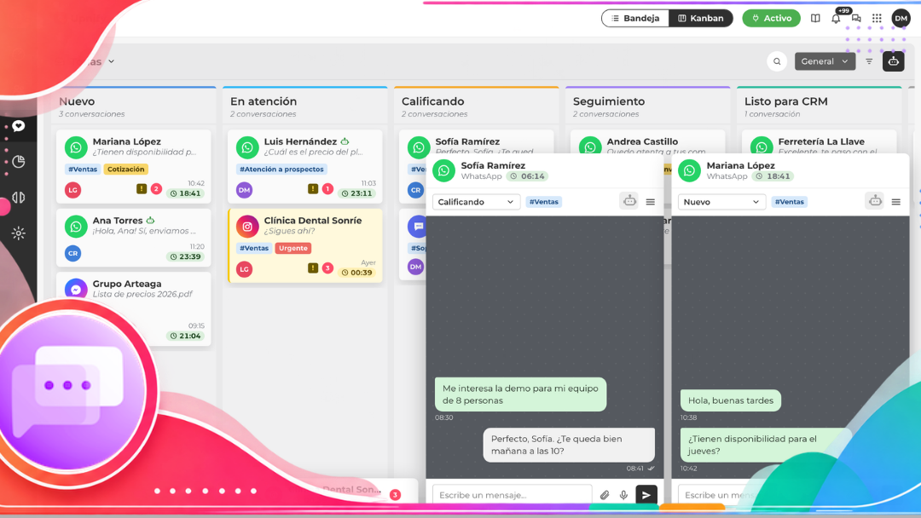Open the book documentation icon

point(815,18)
